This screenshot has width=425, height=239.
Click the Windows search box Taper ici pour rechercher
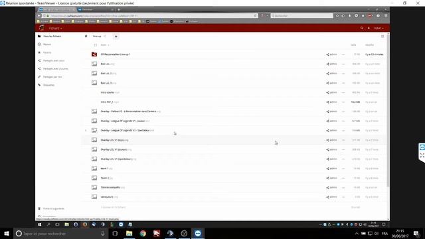[60, 233]
